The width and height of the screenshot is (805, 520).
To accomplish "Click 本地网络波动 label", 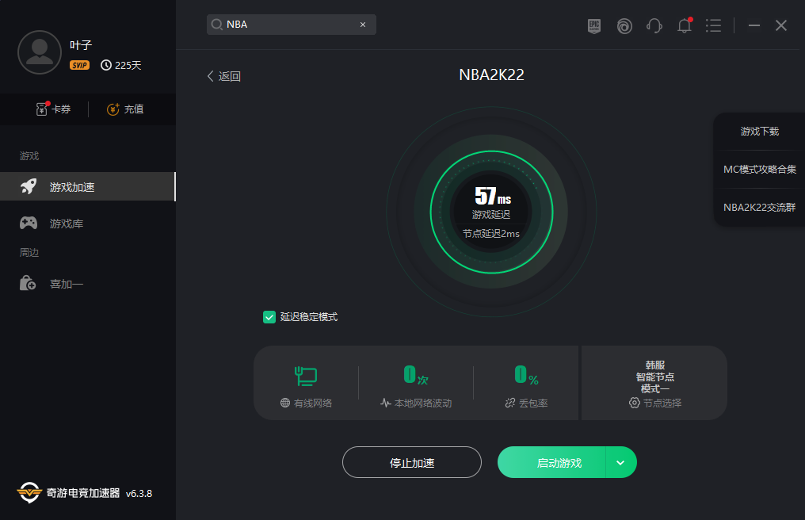I will pyautogui.click(x=423, y=403).
